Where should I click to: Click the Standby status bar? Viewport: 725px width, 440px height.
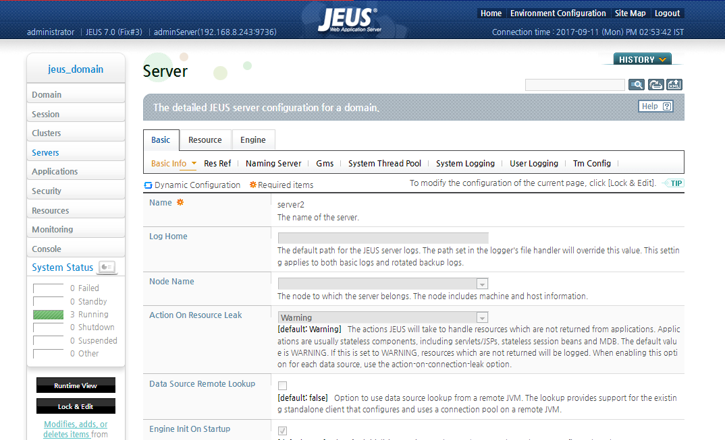[x=48, y=301]
